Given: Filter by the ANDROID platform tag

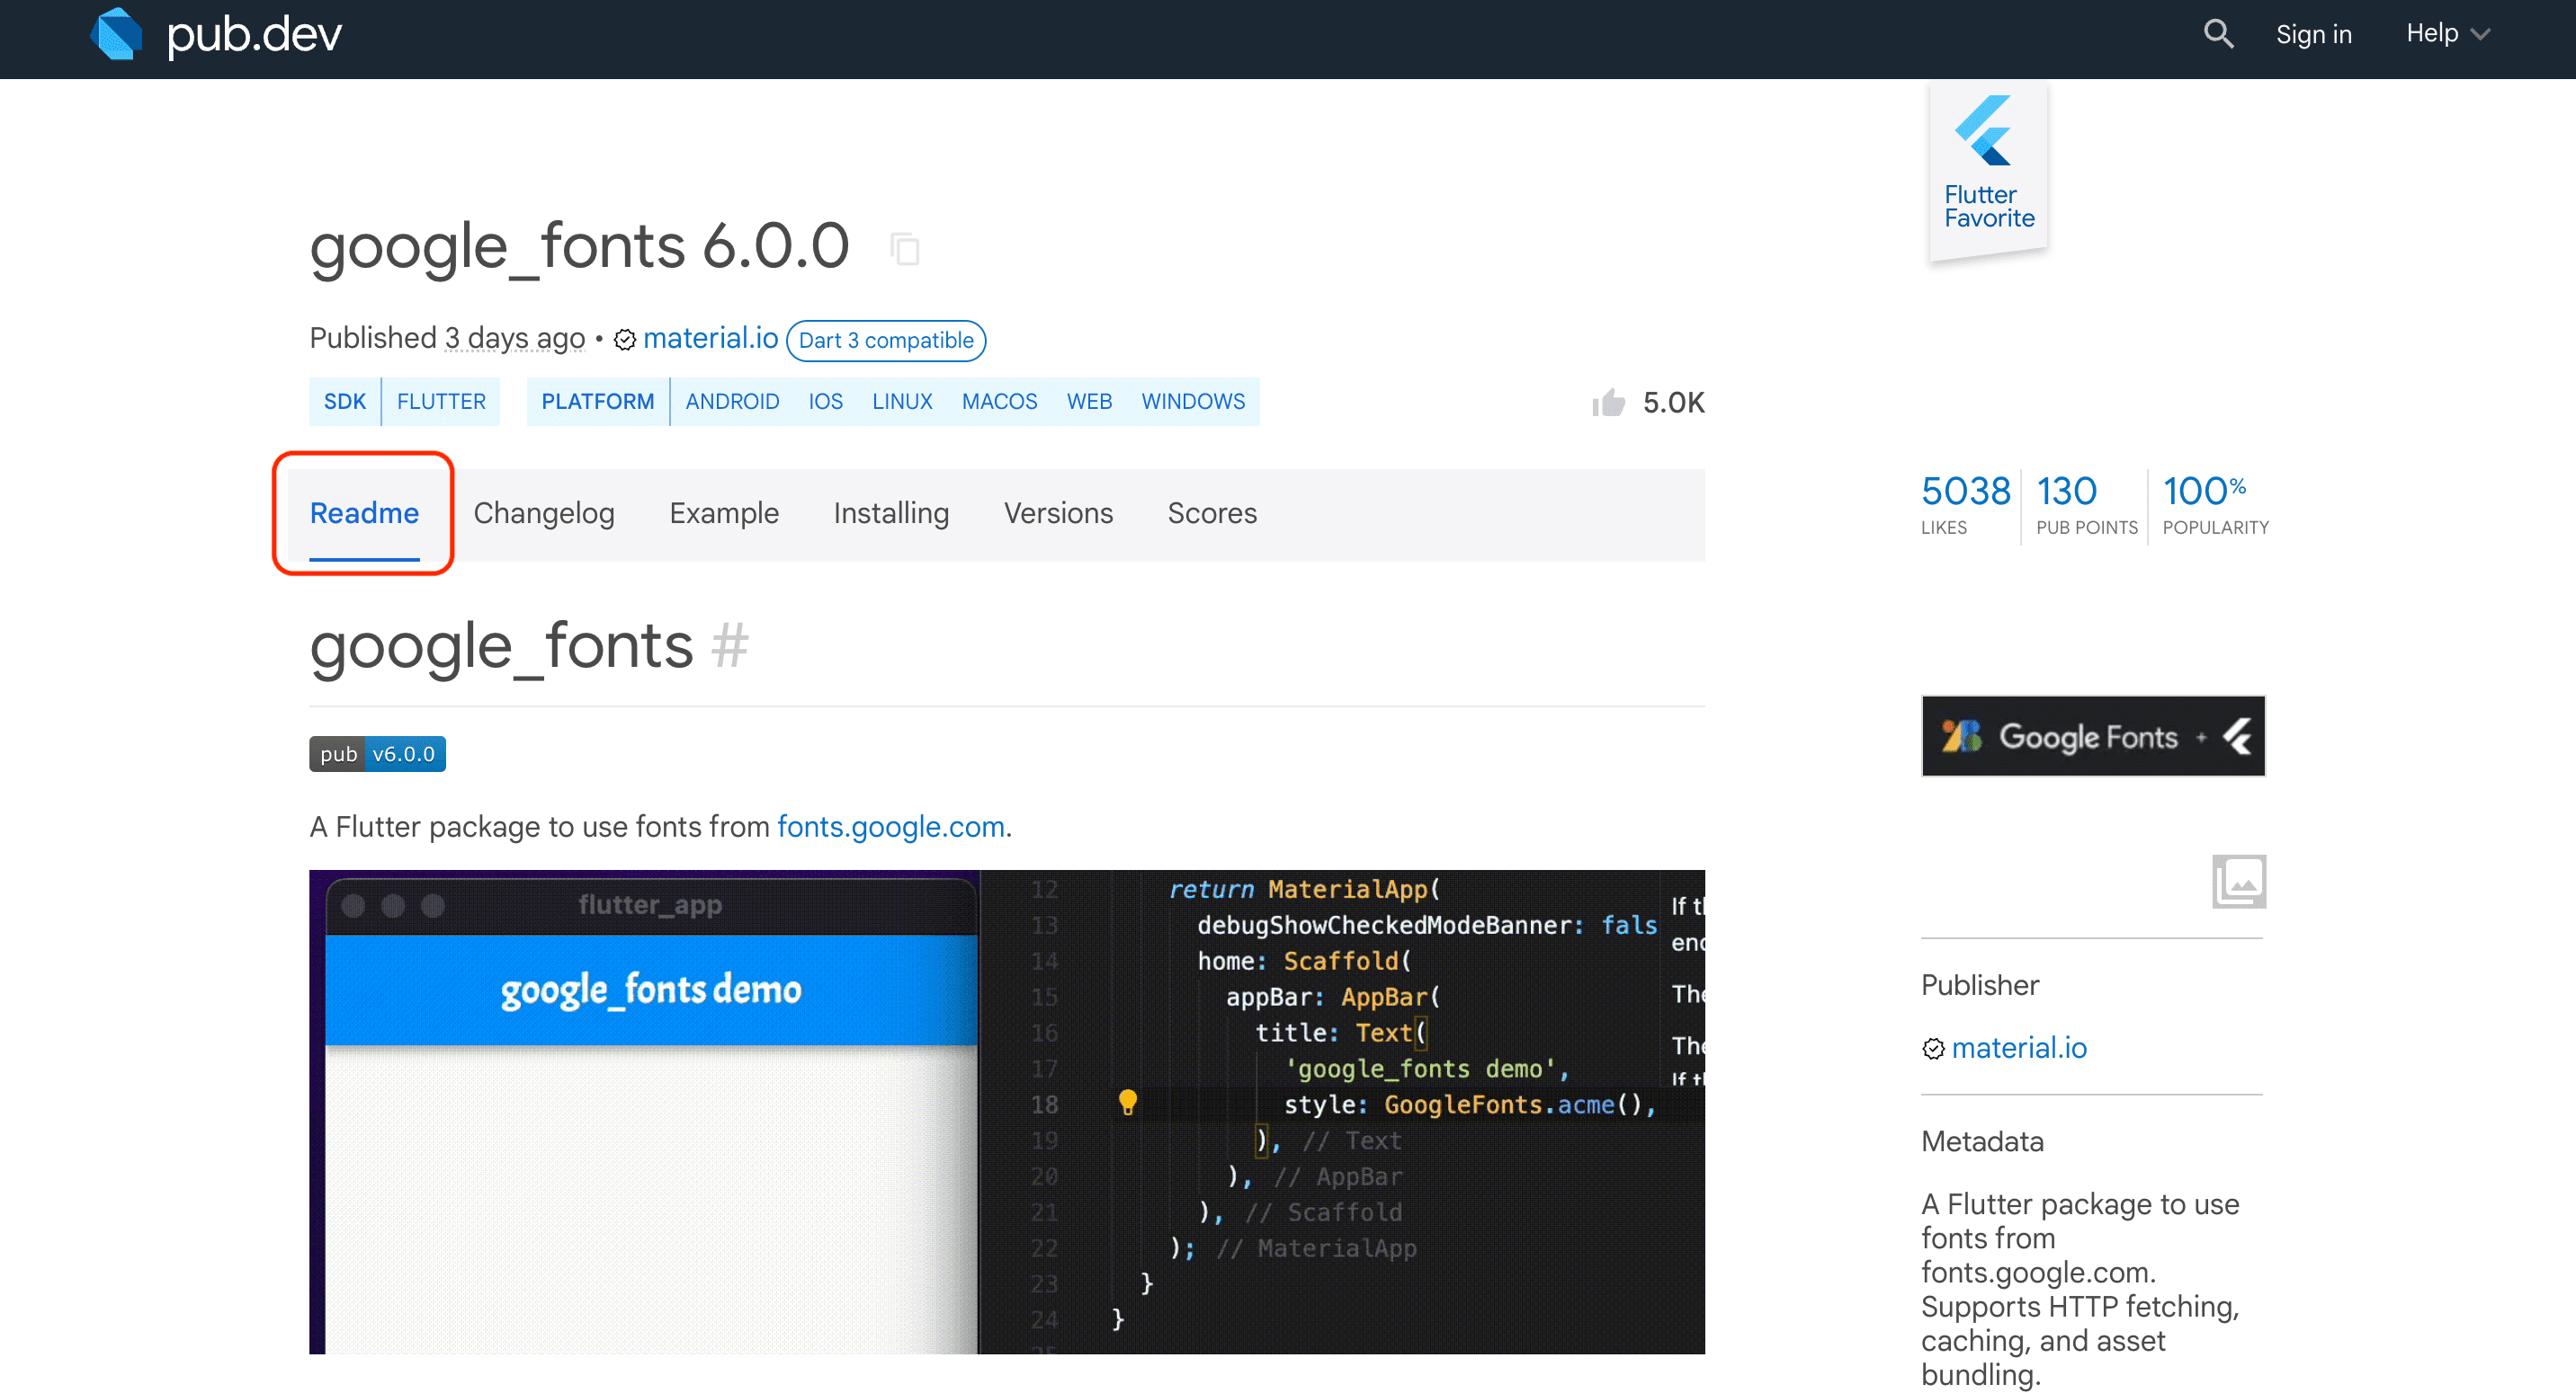Looking at the screenshot, I should (732, 402).
